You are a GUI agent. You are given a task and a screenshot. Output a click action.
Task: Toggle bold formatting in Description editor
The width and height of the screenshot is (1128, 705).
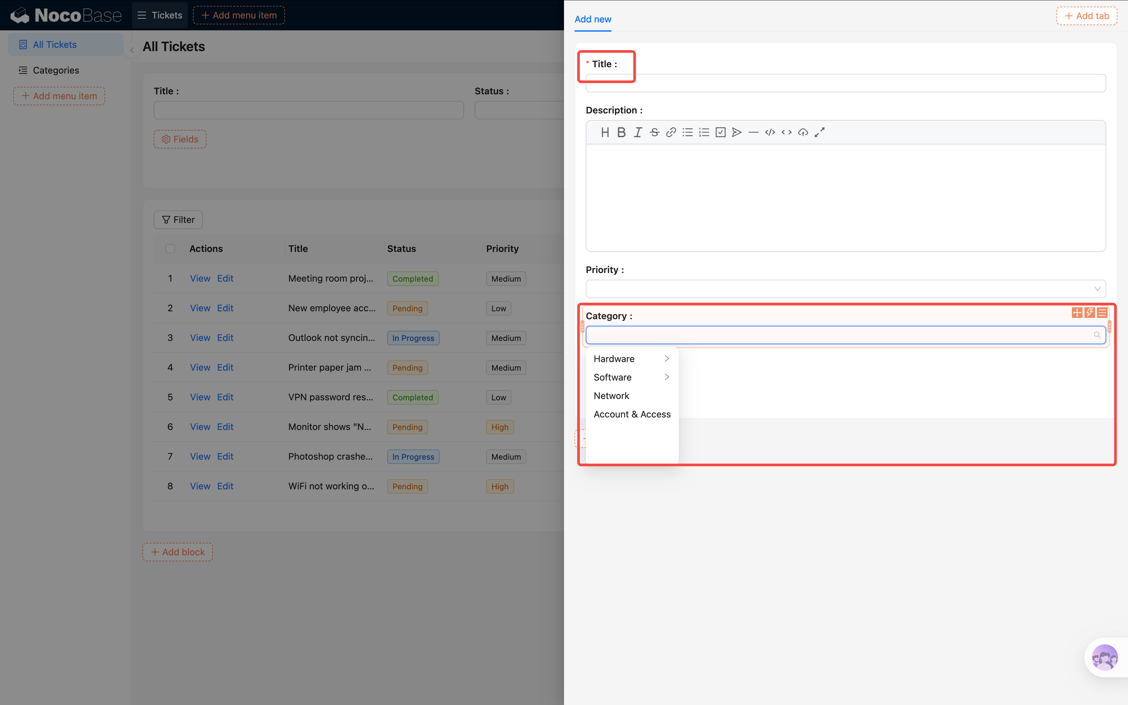coord(621,133)
